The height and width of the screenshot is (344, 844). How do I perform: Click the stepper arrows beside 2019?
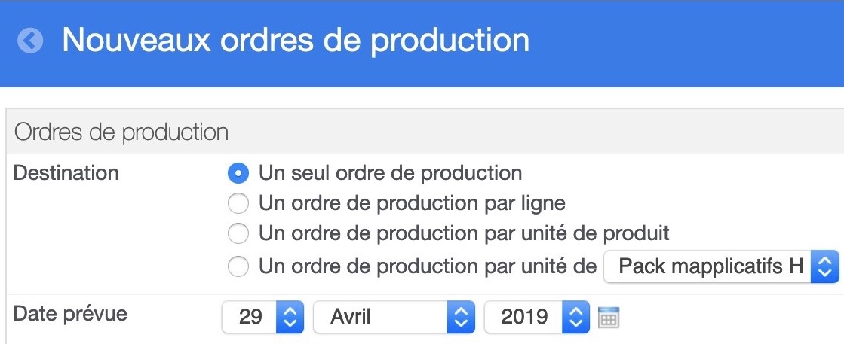coord(576,317)
